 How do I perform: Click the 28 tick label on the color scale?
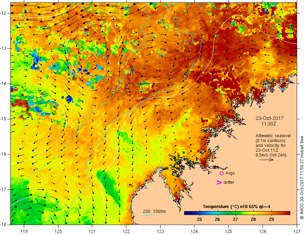(x=253, y=219)
